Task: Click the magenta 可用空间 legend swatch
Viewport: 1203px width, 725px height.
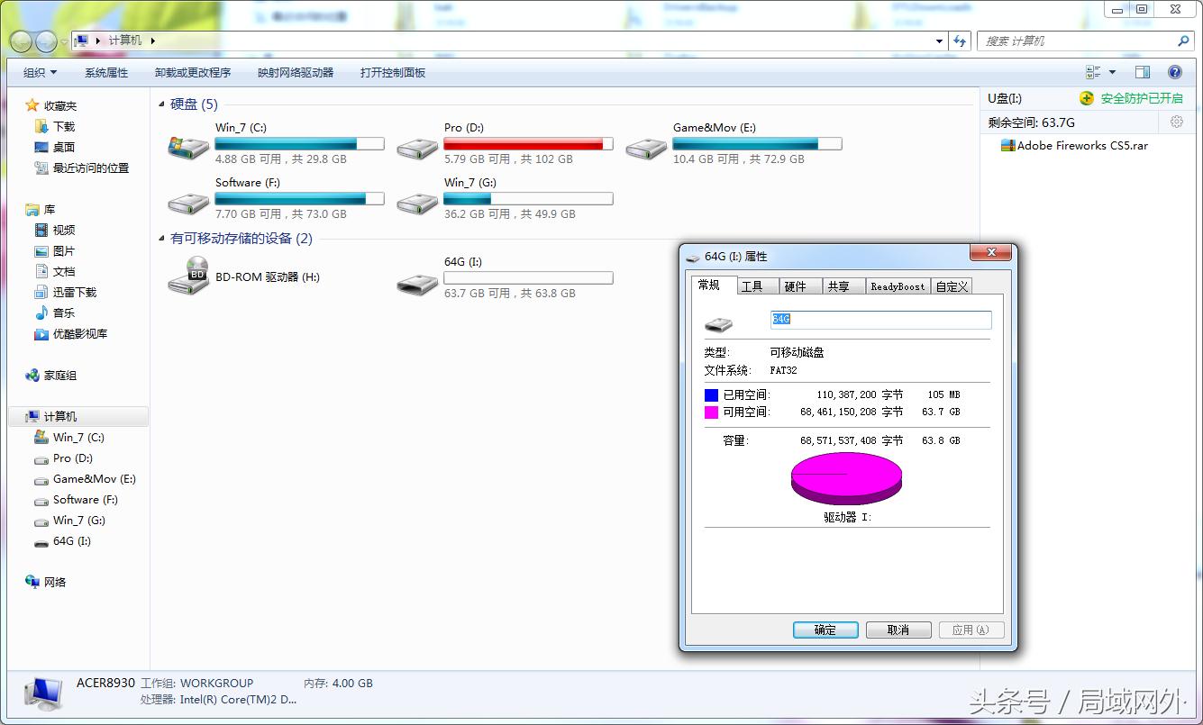Action: 710,412
